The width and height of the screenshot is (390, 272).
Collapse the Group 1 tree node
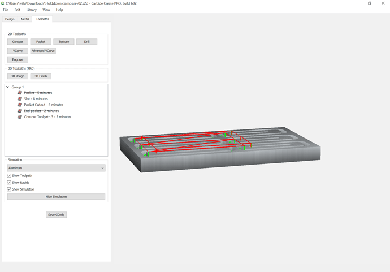7,87
